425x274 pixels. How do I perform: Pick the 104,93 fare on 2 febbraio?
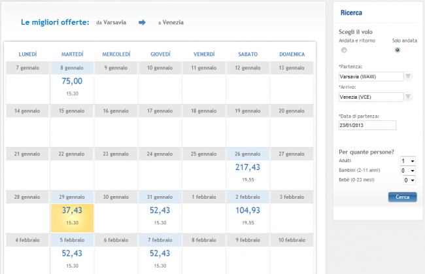(x=248, y=211)
